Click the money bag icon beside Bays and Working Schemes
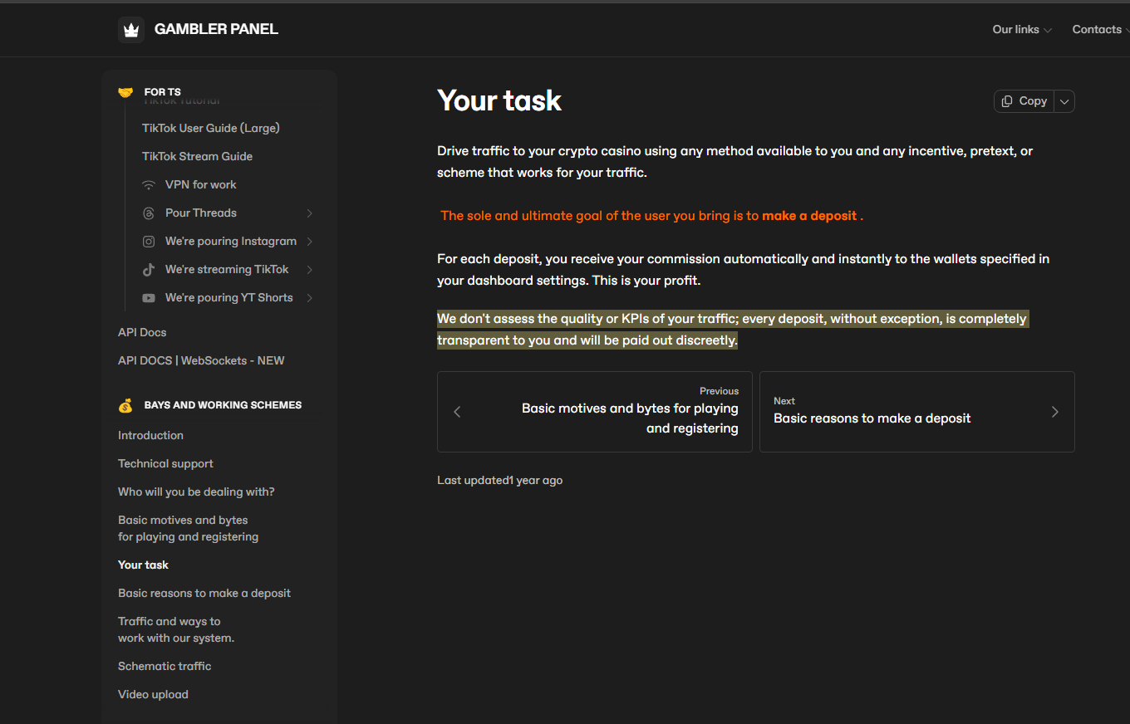 point(125,406)
